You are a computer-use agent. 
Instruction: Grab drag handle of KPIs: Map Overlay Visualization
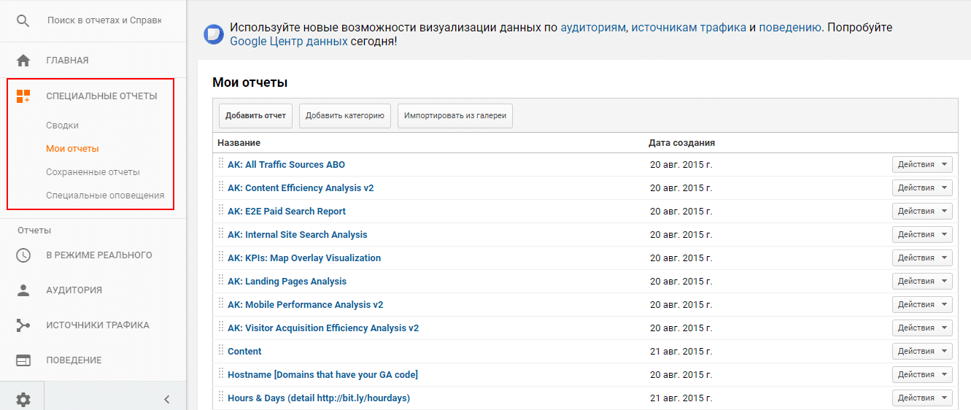[221, 258]
